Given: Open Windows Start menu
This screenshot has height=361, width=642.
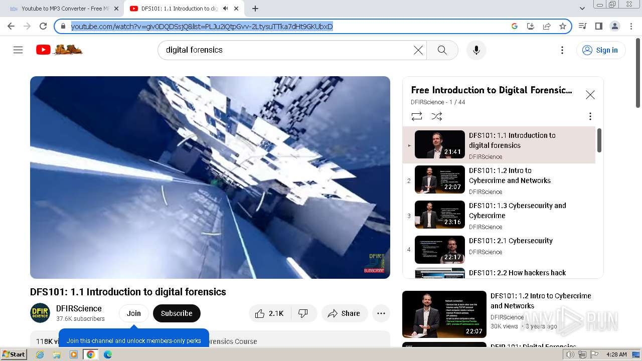Looking at the screenshot, I should 14,354.
